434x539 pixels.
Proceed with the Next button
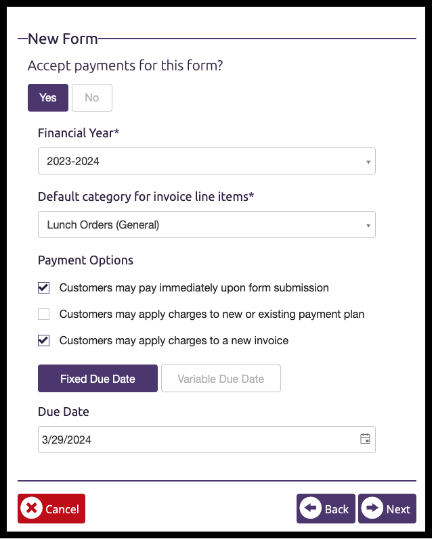(387, 509)
